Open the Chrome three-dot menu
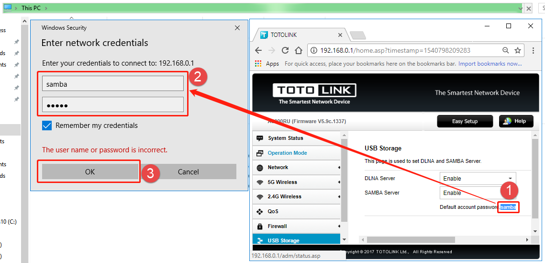 [533, 50]
